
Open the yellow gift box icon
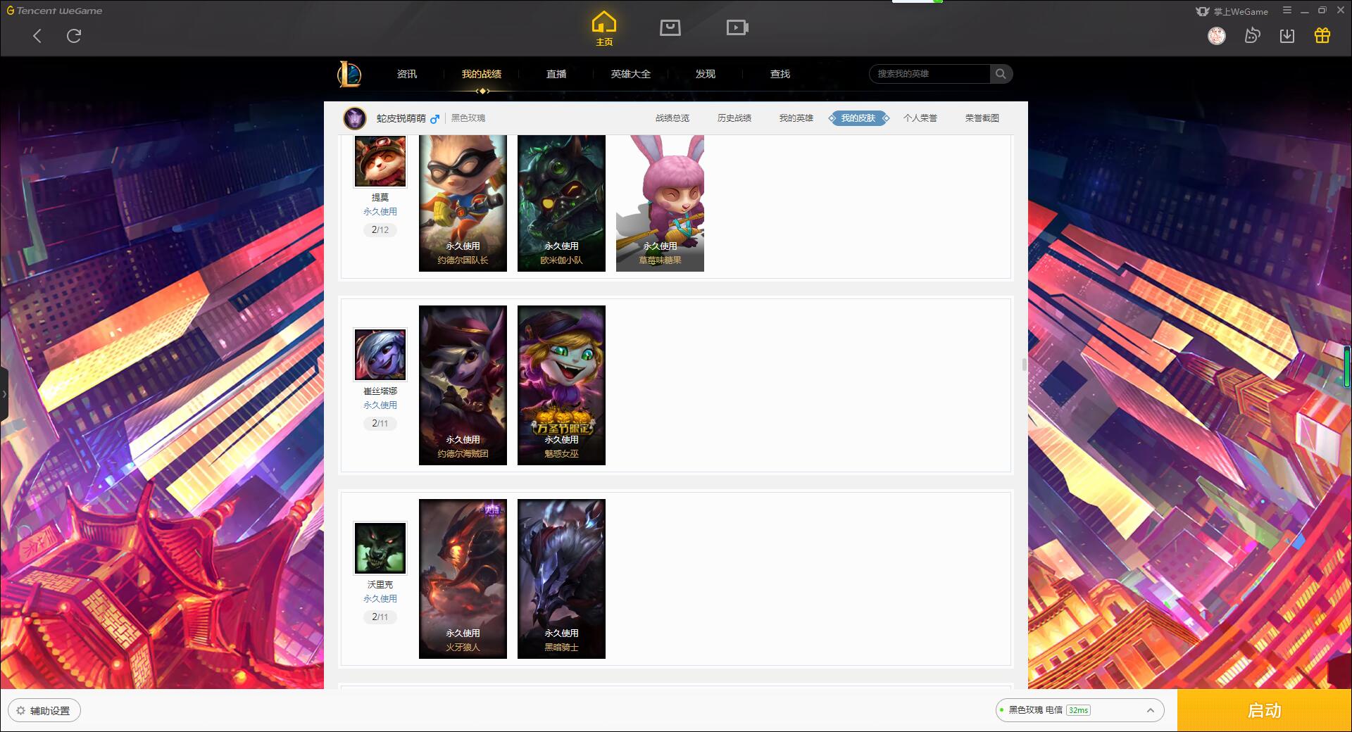click(x=1322, y=35)
